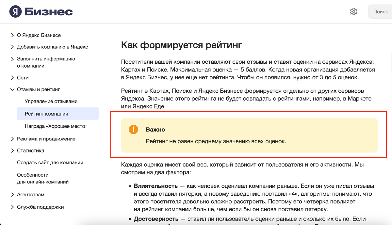This screenshot has height=225, width=392.
Task: Click the bold word Влиятельность
Action: (156, 186)
